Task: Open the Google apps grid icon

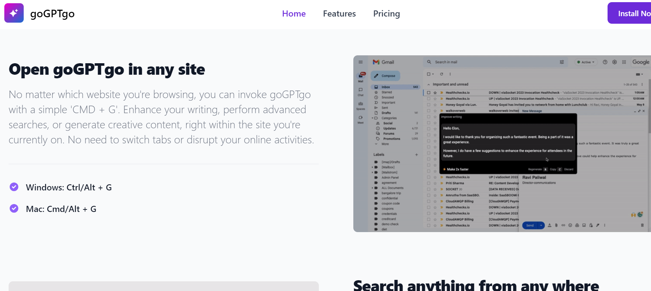Action: click(624, 62)
